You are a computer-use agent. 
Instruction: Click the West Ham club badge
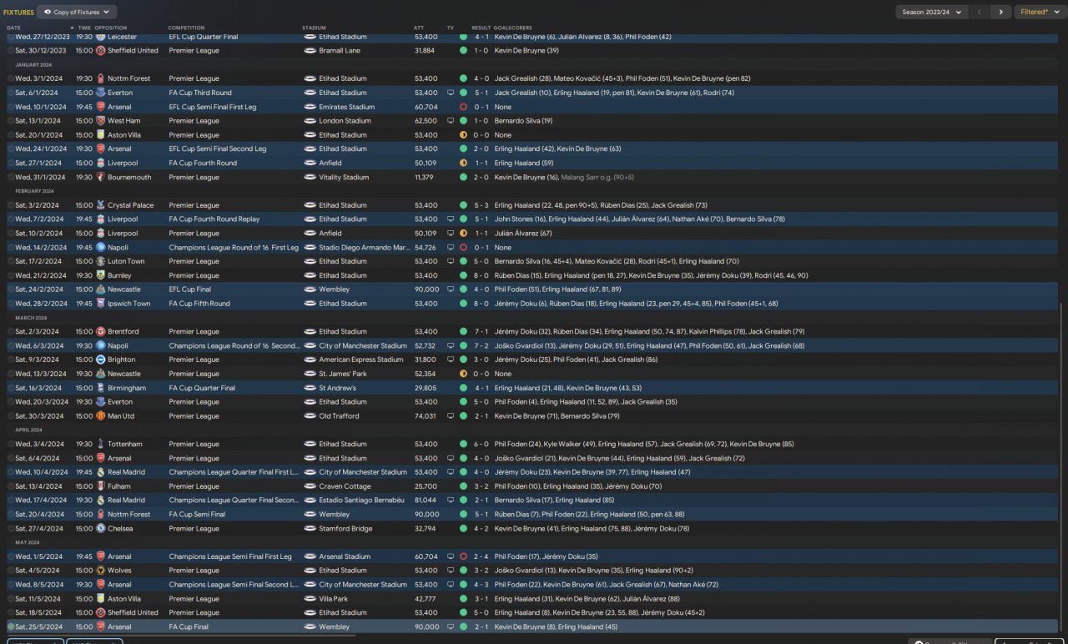coord(100,121)
